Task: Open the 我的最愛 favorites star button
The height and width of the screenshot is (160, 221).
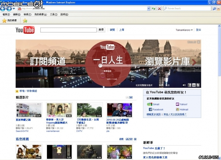Action: click(x=9, y=21)
